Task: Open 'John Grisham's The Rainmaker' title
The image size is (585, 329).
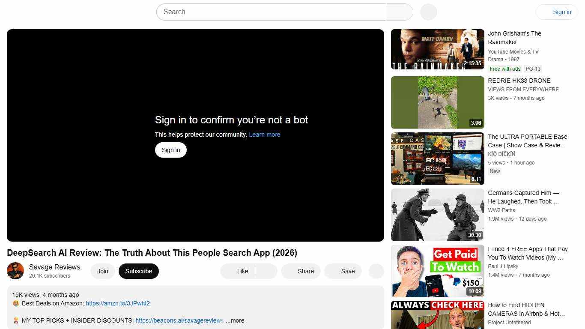Action: pyautogui.click(x=514, y=38)
